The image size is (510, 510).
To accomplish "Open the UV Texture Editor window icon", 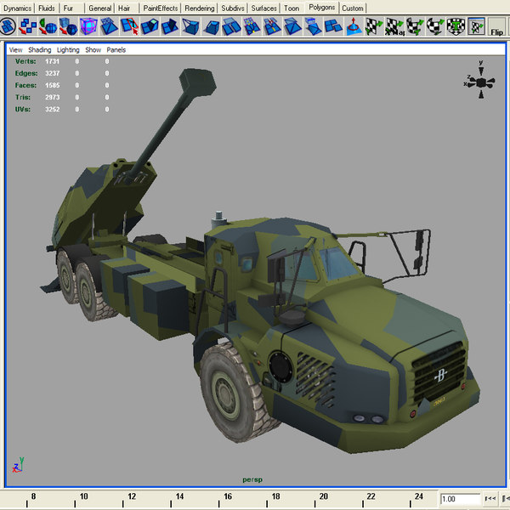I will click(476, 26).
